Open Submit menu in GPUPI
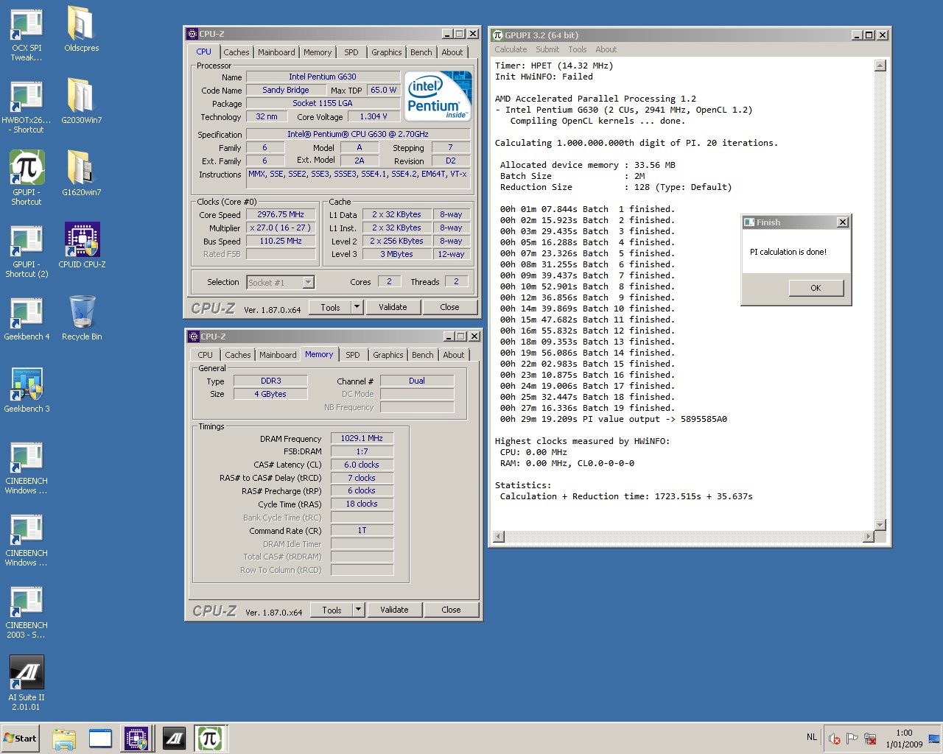Screen dimensions: 943x754 pos(547,49)
